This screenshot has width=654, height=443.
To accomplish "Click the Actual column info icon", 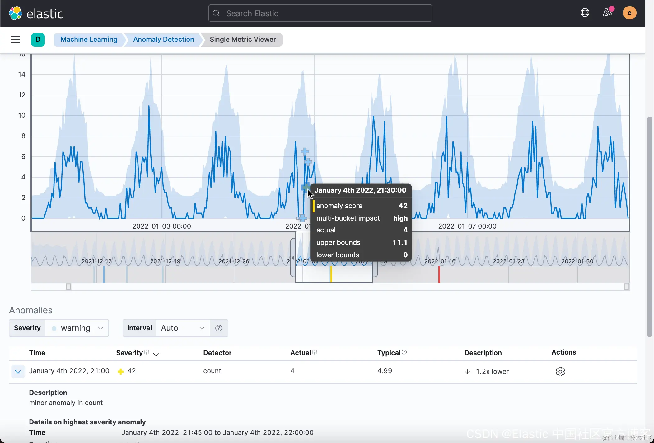I will tap(315, 352).
